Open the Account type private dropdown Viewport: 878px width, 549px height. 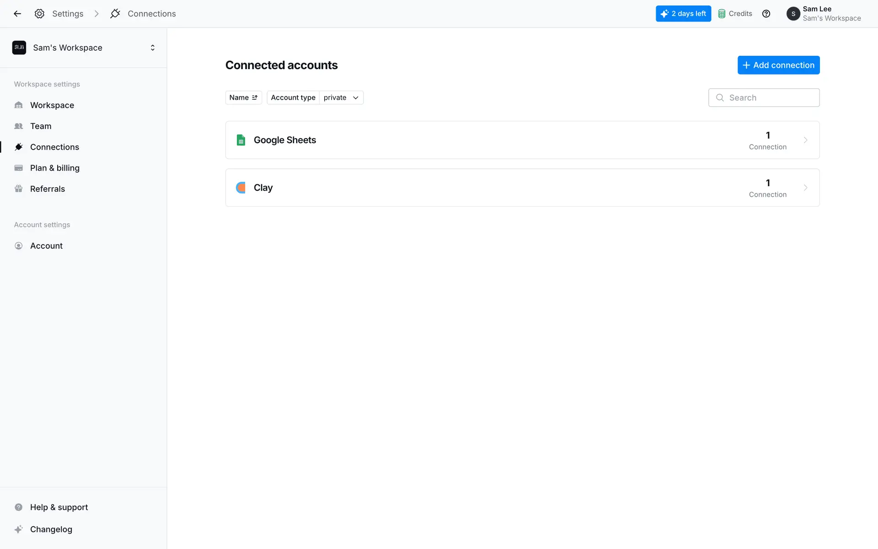[341, 97]
